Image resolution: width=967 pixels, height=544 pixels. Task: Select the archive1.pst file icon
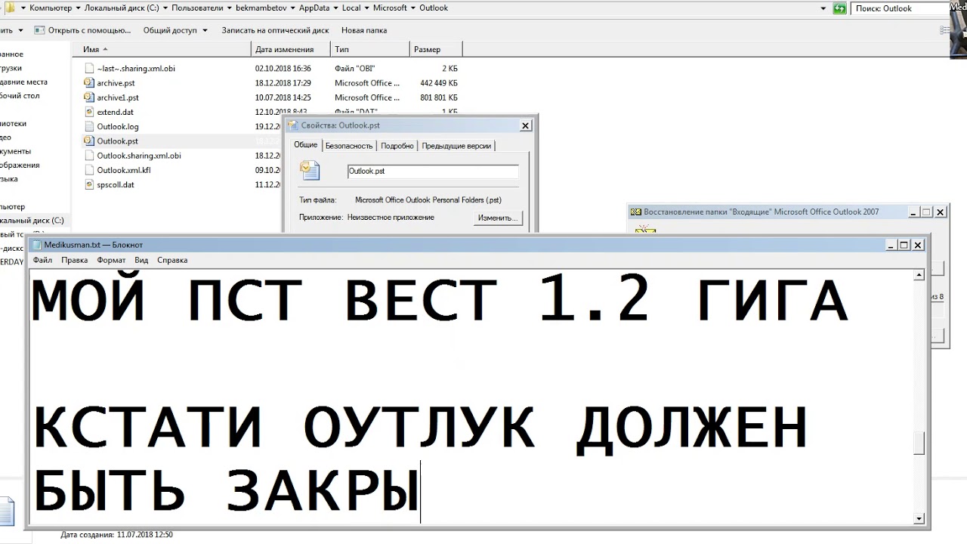pyautogui.click(x=88, y=97)
